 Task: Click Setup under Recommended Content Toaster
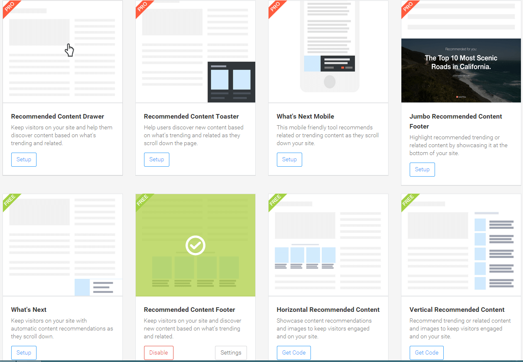tap(156, 160)
